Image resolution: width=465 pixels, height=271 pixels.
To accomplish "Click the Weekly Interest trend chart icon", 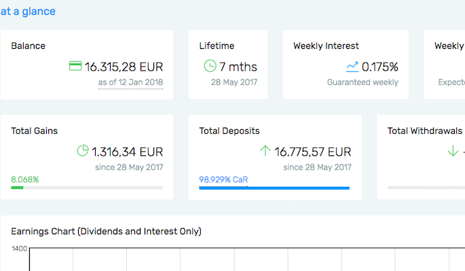I will 352,67.
